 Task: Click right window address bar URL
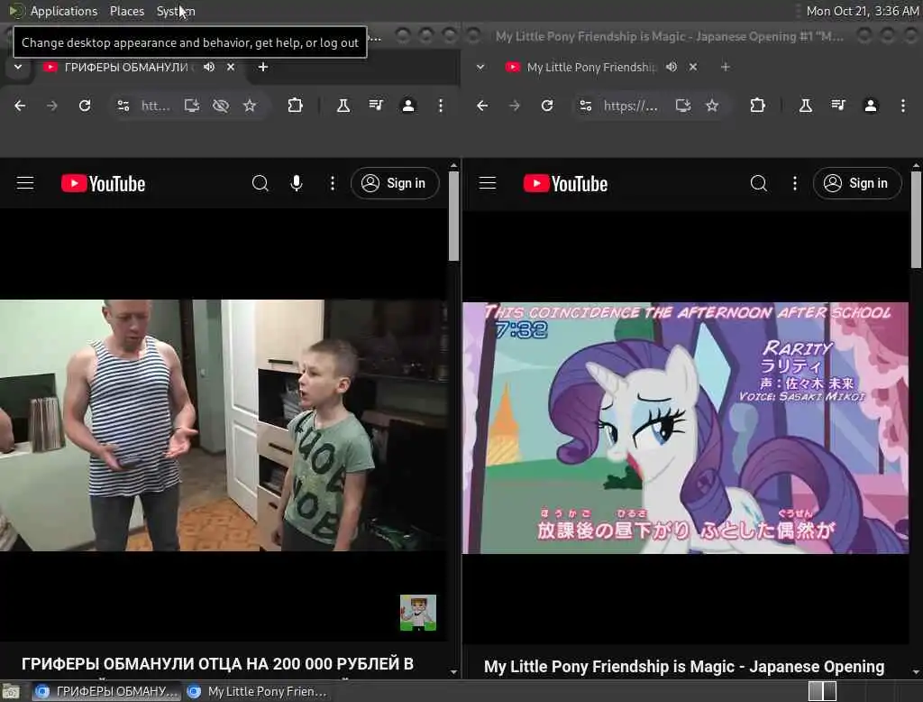point(631,106)
